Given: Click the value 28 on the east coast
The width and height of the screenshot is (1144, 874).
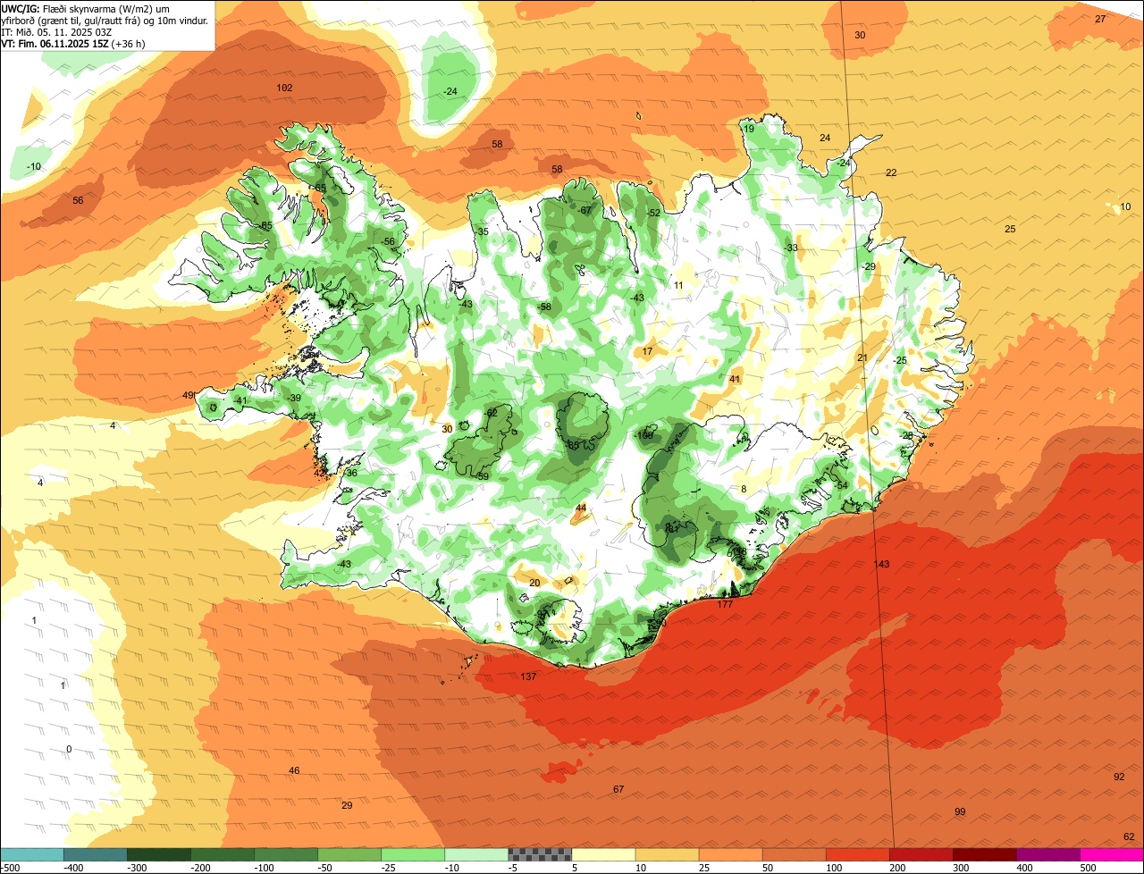Looking at the screenshot, I should point(908,435).
